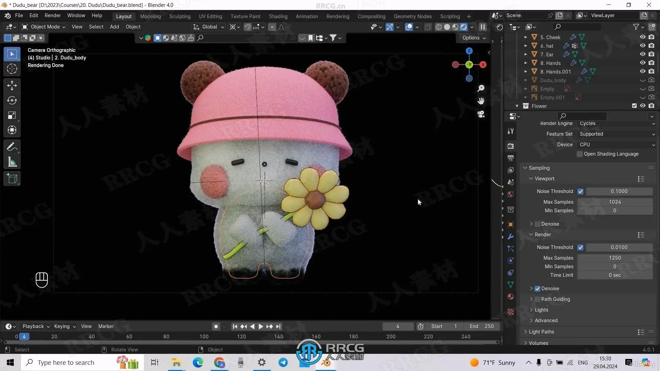660x371 pixels.
Task: Select the Rotate tool
Action: [12, 100]
